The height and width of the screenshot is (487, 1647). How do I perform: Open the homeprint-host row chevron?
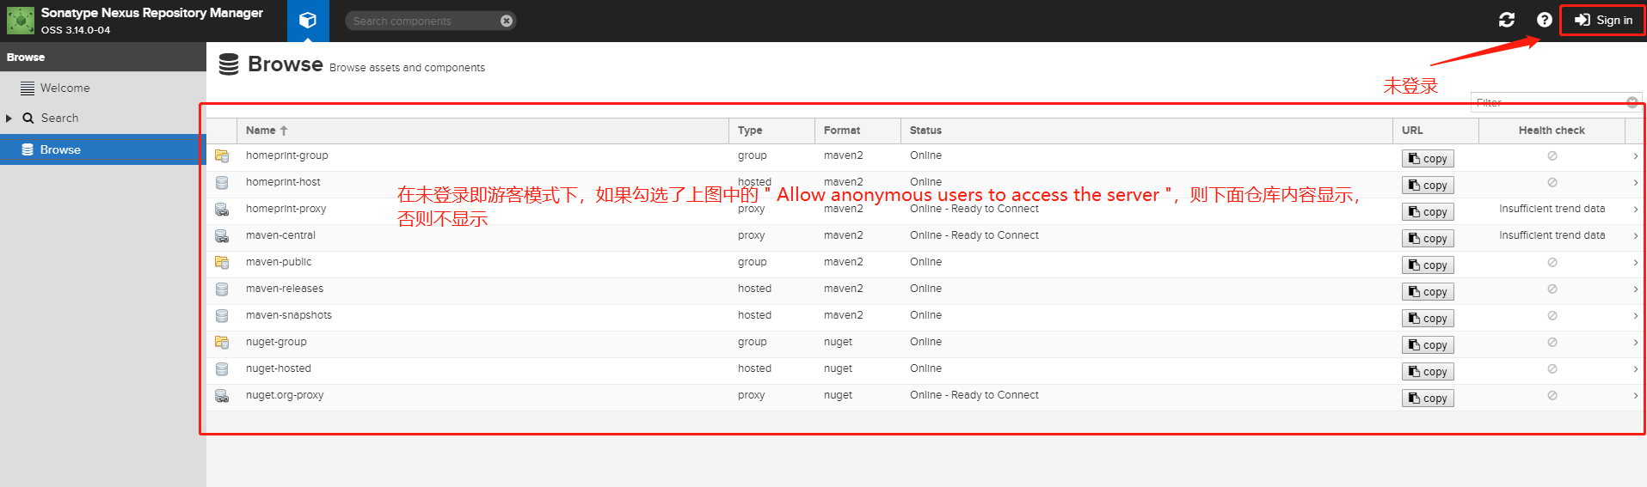[x=1635, y=183]
